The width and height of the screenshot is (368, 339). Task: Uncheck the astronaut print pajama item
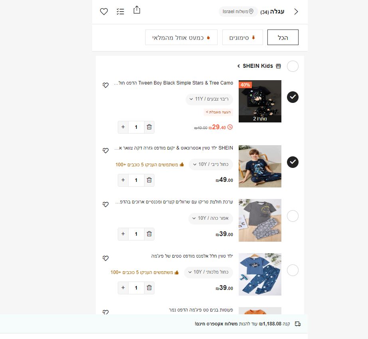pyautogui.click(x=293, y=162)
